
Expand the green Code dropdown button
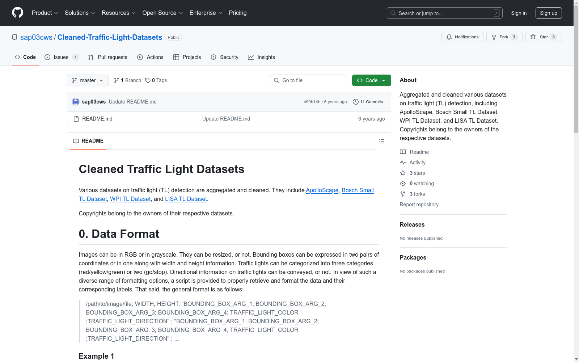coord(371,80)
